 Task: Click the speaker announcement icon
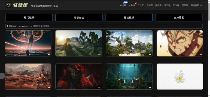7,26
